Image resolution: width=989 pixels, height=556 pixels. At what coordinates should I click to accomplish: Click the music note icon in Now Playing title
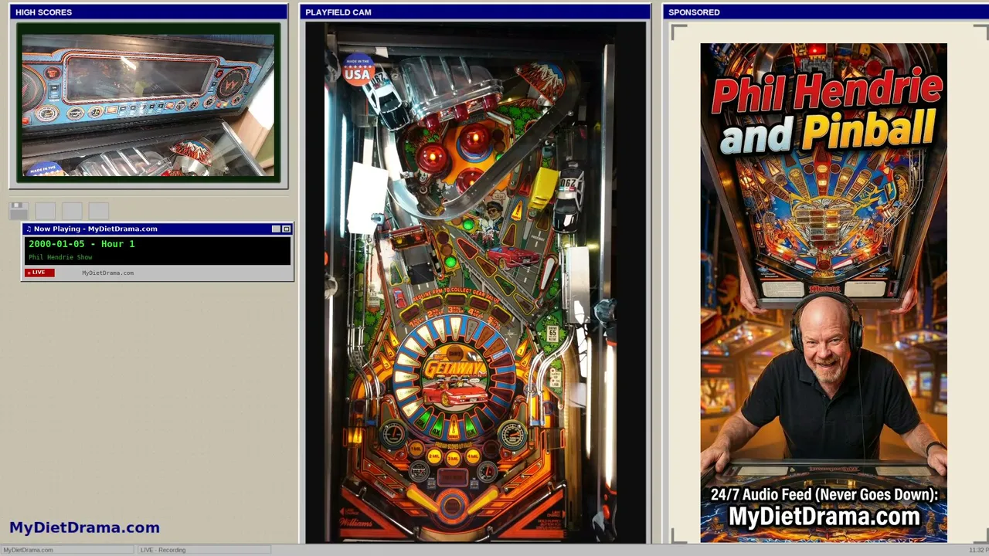(x=29, y=229)
